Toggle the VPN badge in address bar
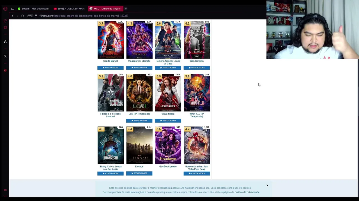Image resolution: width=359 pixels, height=201 pixels. click(30, 16)
